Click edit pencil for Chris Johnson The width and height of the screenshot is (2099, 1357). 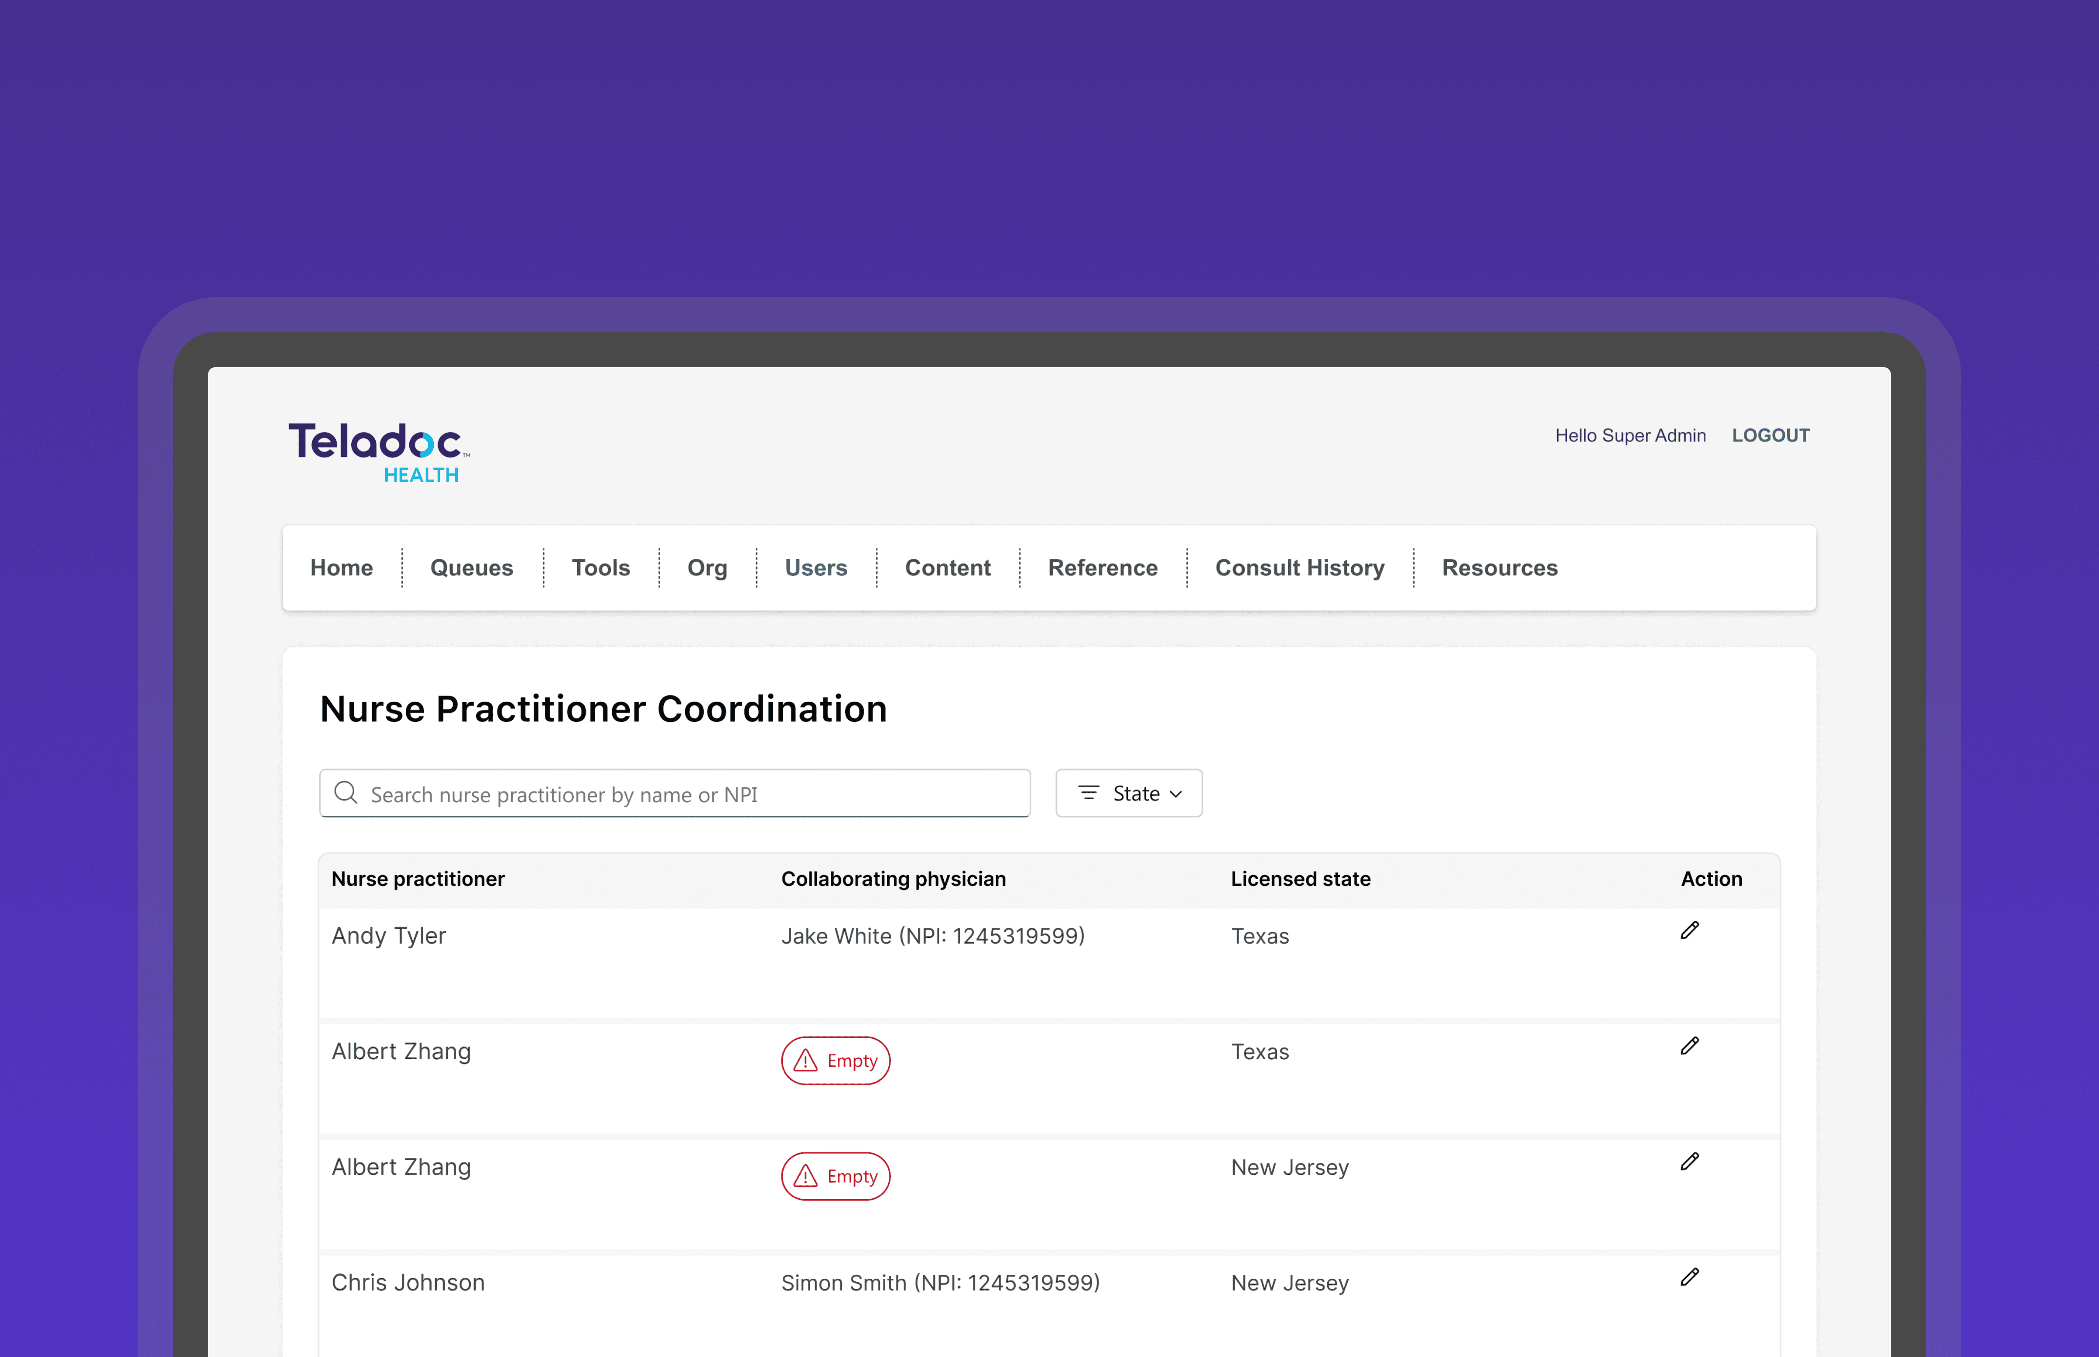1689,1277
